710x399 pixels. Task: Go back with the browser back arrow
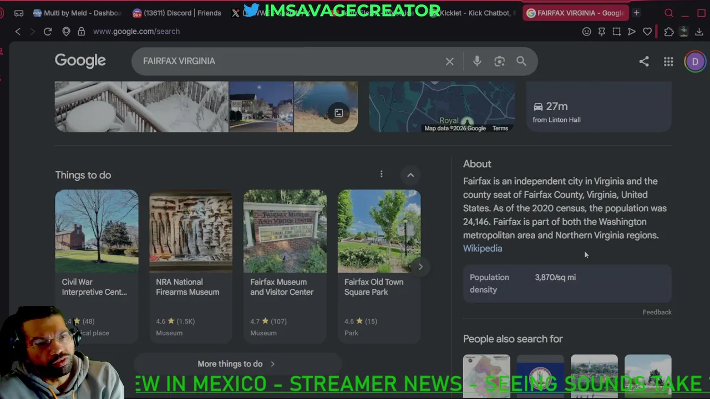click(x=18, y=32)
